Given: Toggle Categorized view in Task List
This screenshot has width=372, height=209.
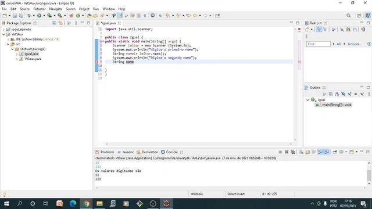Looking at the screenshot, I should click(319, 30).
